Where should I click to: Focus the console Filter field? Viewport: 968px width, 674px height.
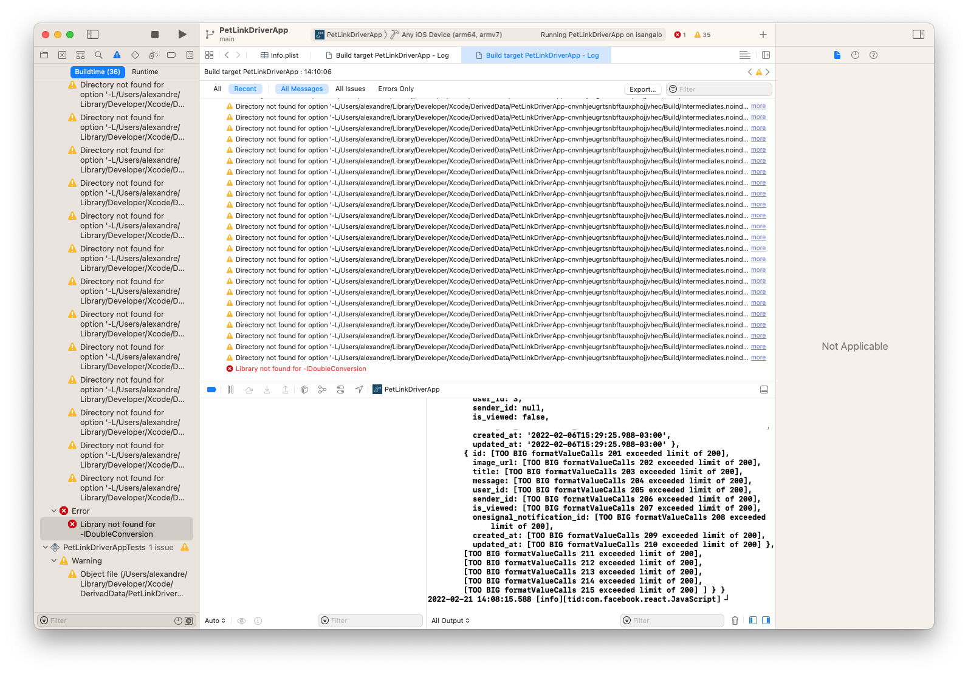[x=672, y=621]
